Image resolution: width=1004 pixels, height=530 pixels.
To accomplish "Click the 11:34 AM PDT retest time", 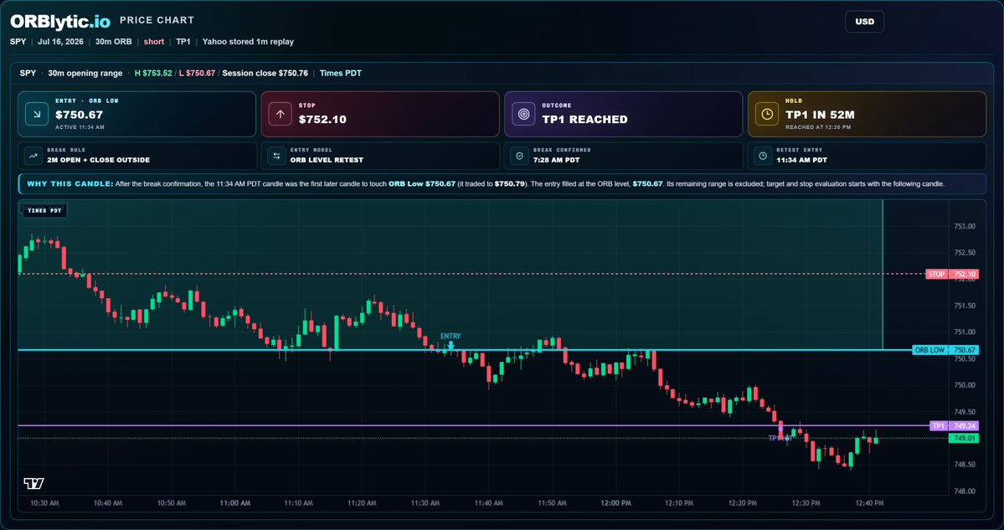I will pos(801,160).
